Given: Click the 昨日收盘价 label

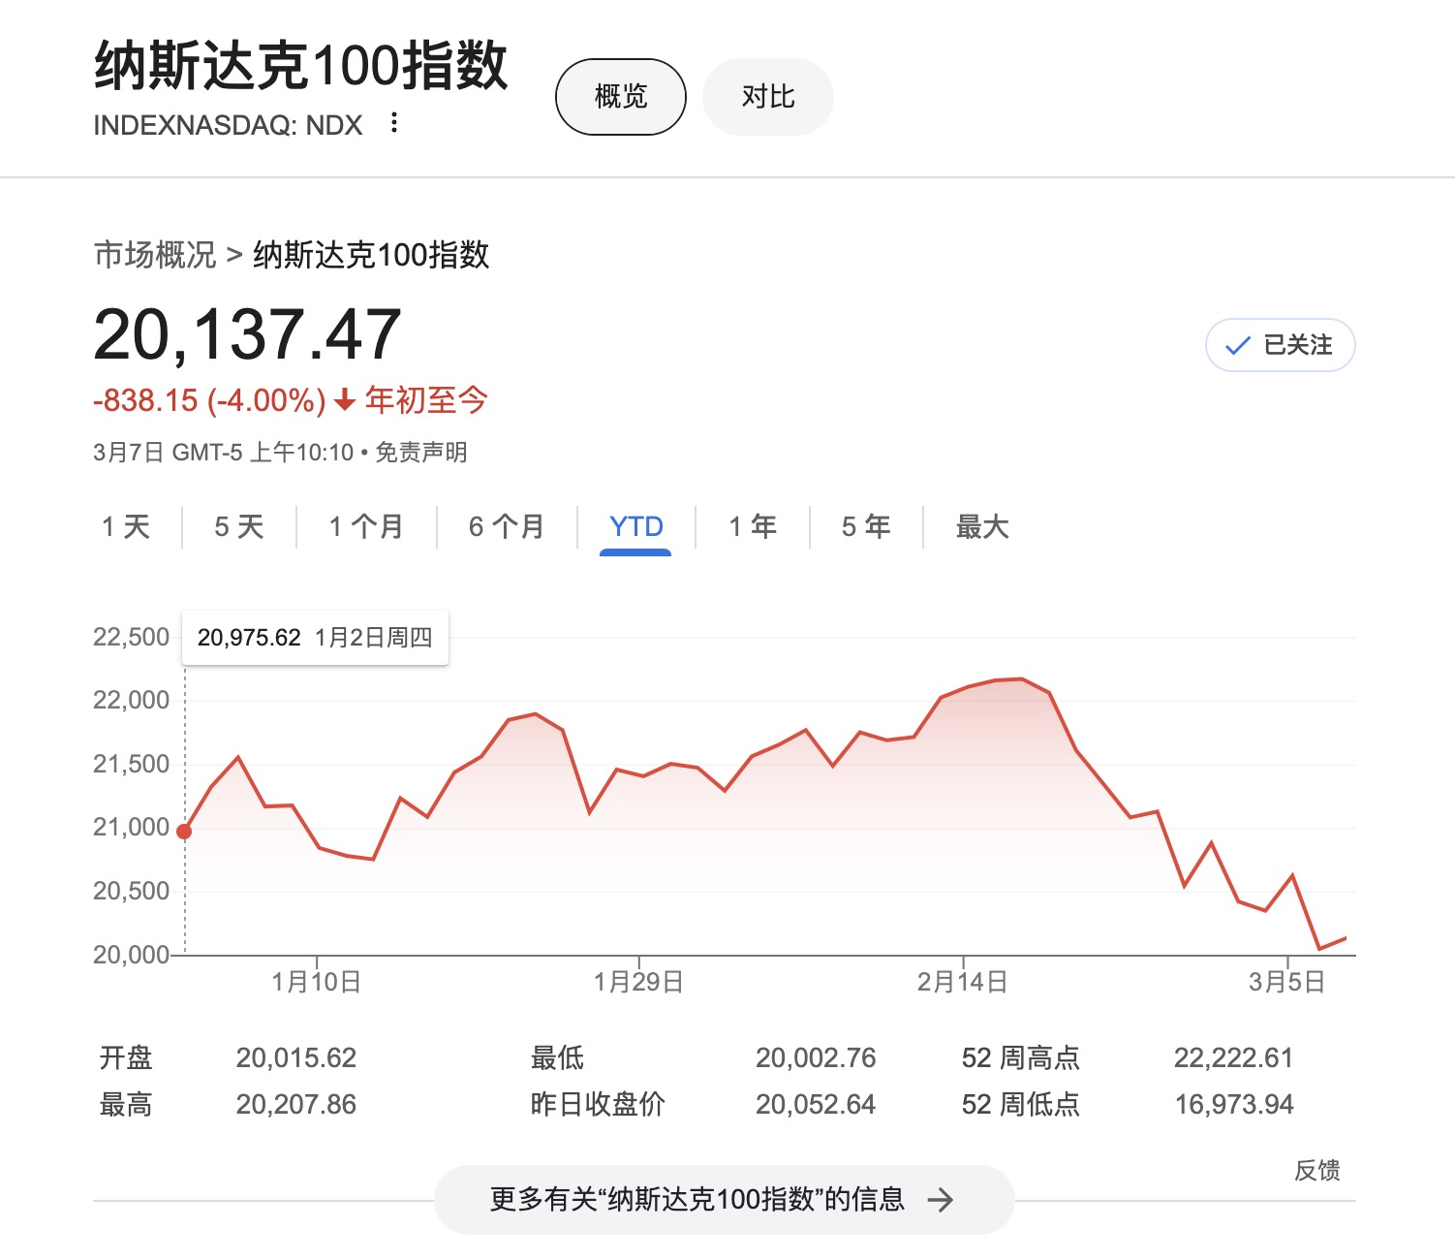Looking at the screenshot, I should (598, 1104).
